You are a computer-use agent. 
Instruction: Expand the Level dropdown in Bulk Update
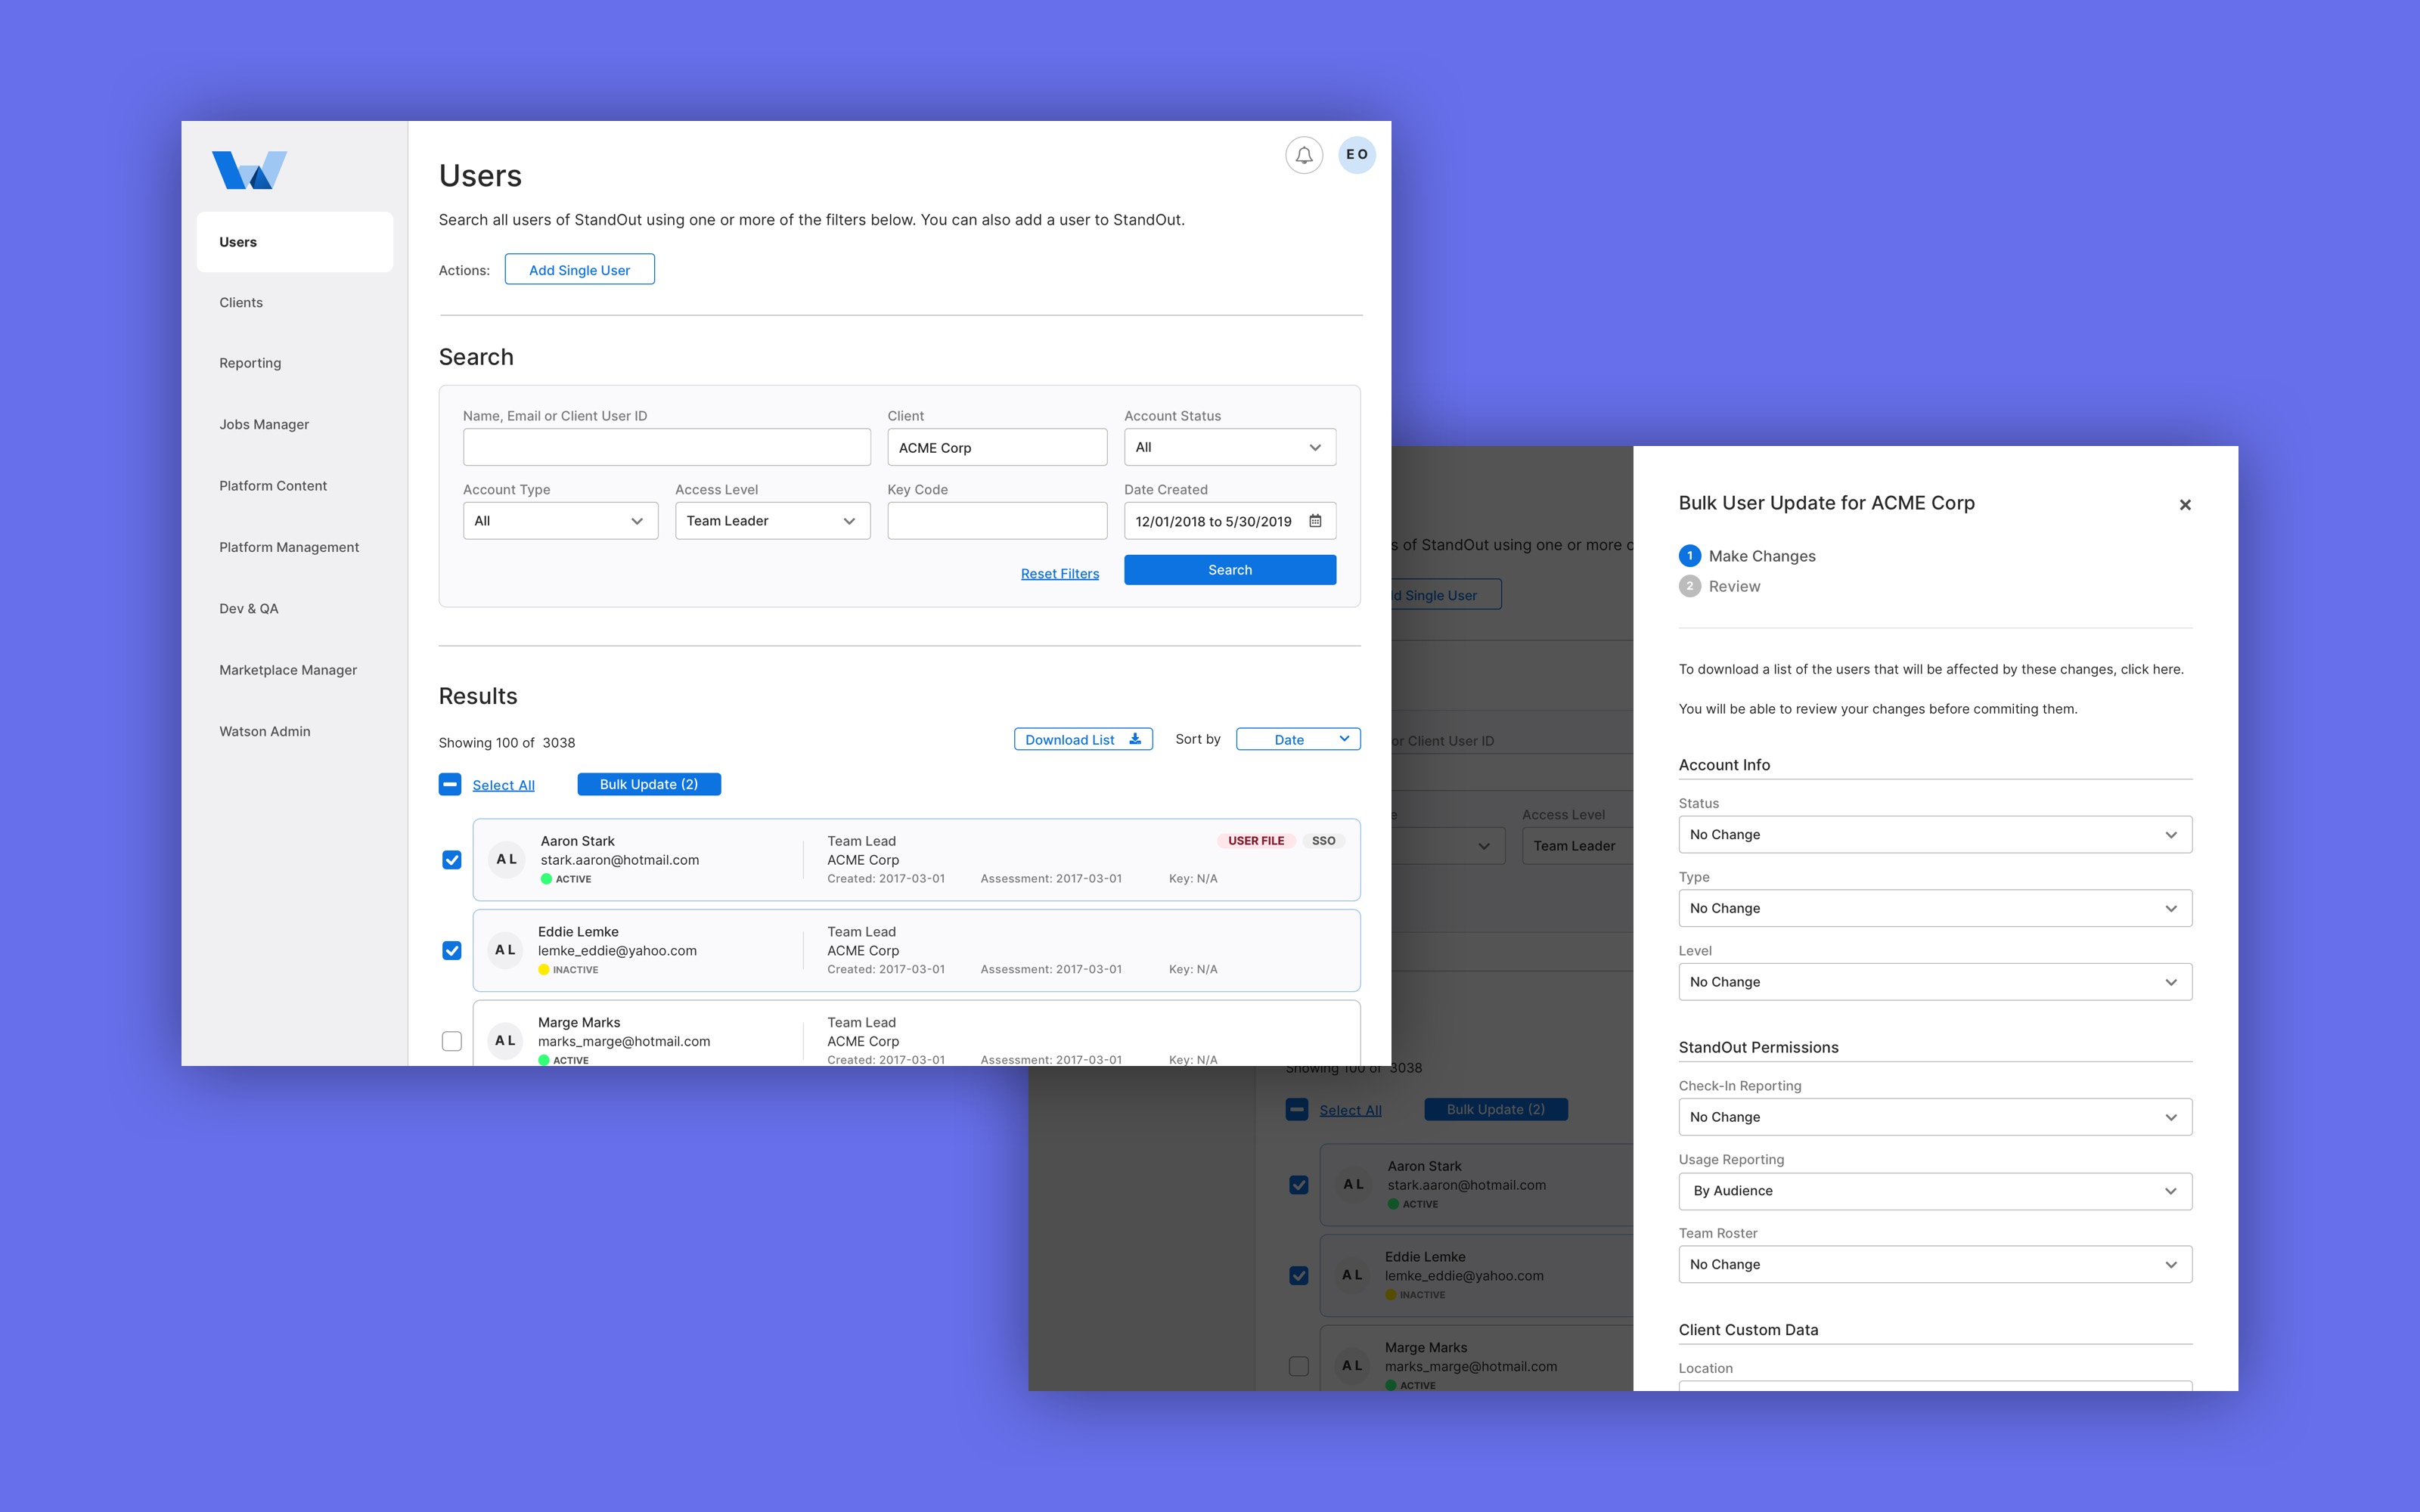coord(1935,982)
